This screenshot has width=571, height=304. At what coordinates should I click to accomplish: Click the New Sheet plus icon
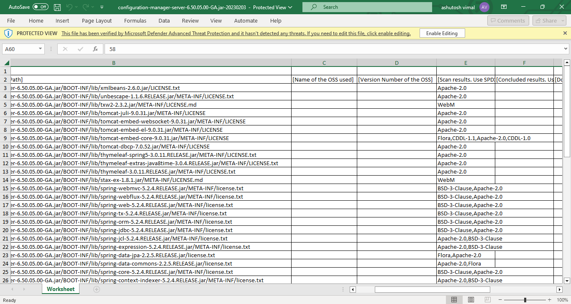click(96, 289)
